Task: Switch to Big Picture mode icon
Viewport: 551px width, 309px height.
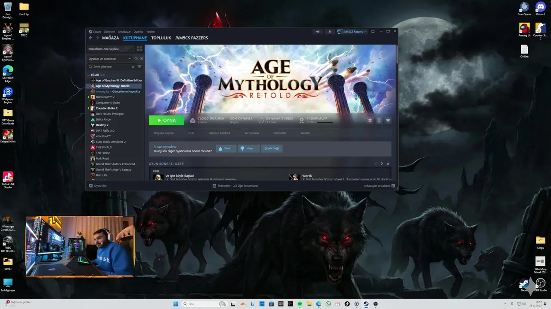Action: 373,31
